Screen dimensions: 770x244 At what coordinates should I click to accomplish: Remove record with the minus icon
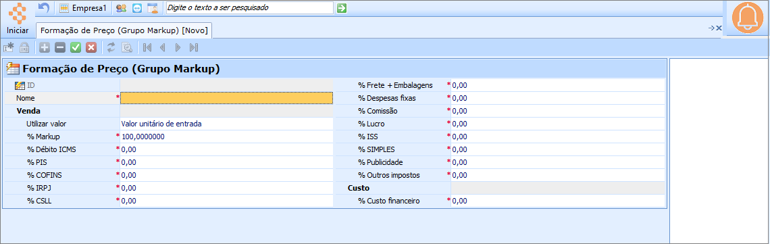coord(60,47)
